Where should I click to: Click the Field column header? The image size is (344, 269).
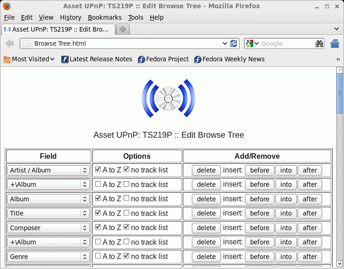click(48, 156)
